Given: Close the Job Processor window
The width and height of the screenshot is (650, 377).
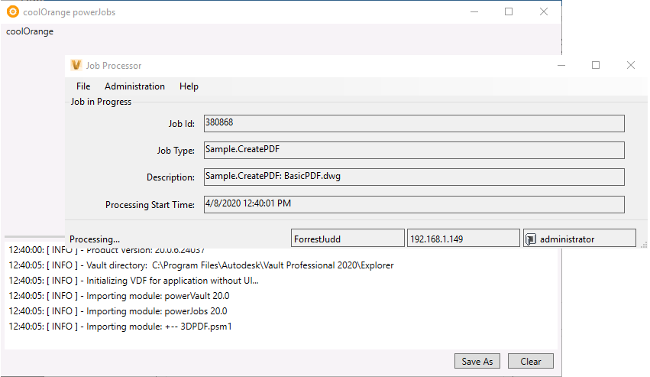Looking at the screenshot, I should pos(630,66).
